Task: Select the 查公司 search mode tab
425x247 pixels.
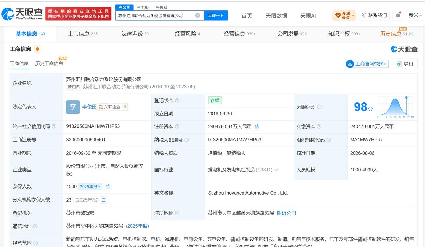Action: 125,7
